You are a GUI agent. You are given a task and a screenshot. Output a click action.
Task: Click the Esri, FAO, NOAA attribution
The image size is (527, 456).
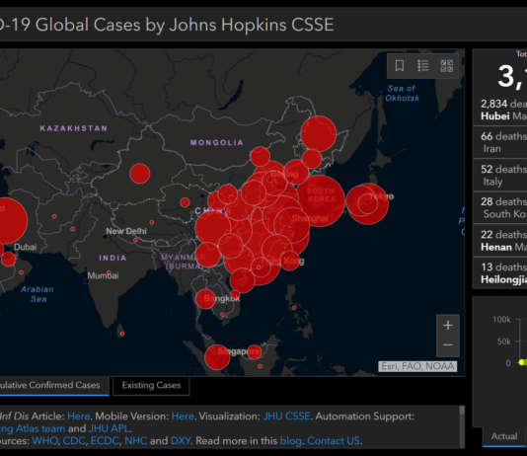coord(417,366)
